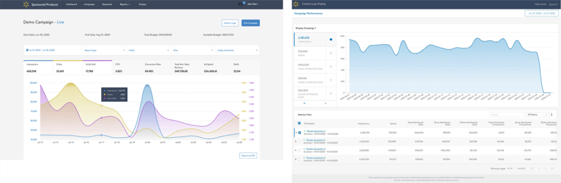Open the Report Type dropdown
The height and width of the screenshot is (183, 561).
point(104,50)
